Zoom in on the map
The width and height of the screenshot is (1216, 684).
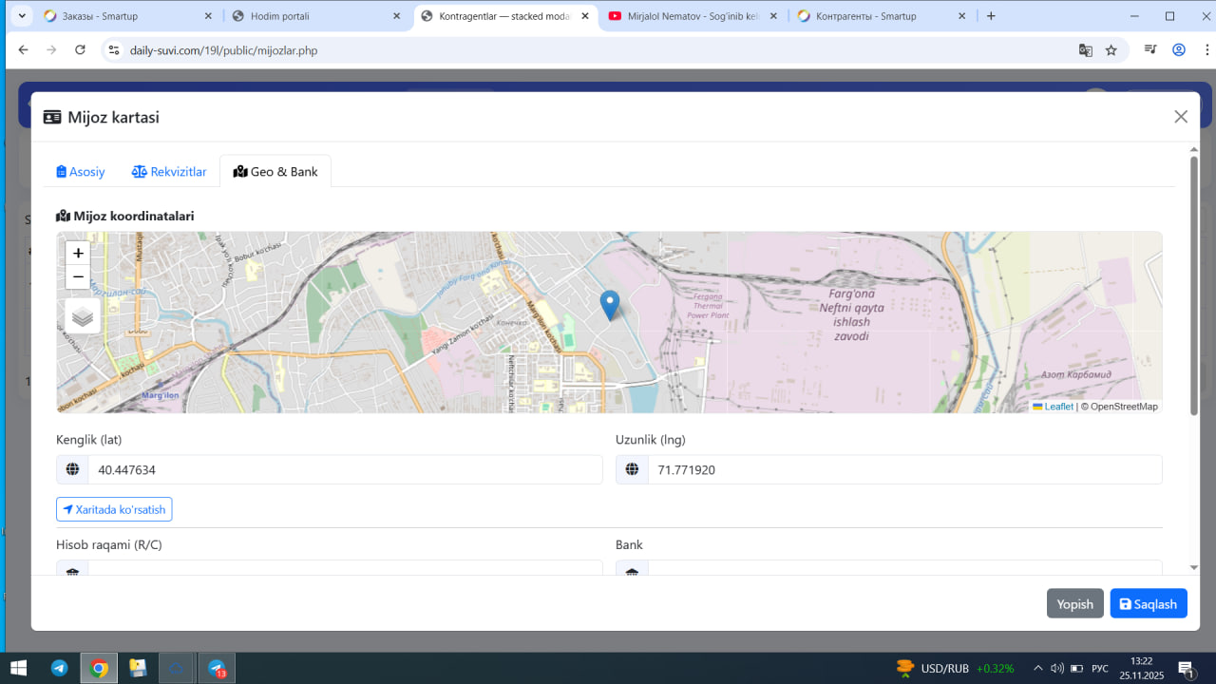(x=78, y=254)
